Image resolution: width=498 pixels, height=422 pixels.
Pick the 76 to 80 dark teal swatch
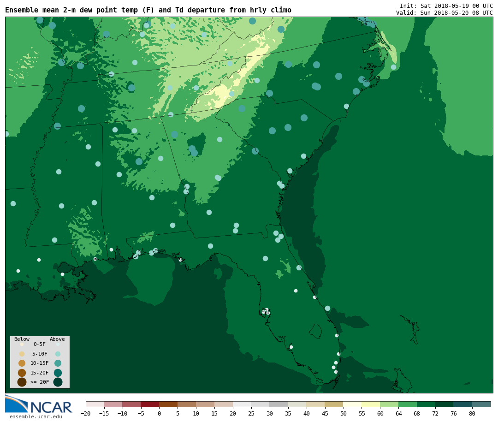(x=463, y=404)
